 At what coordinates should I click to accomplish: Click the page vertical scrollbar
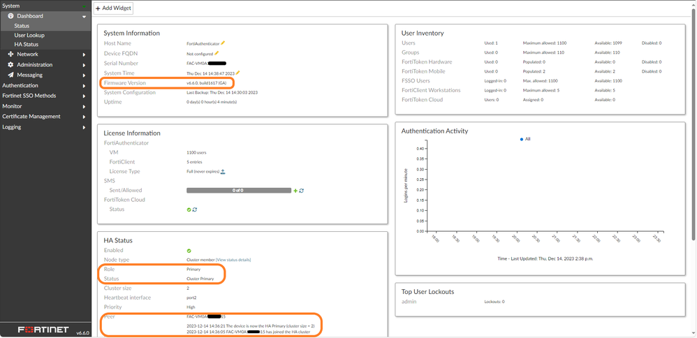694,124
